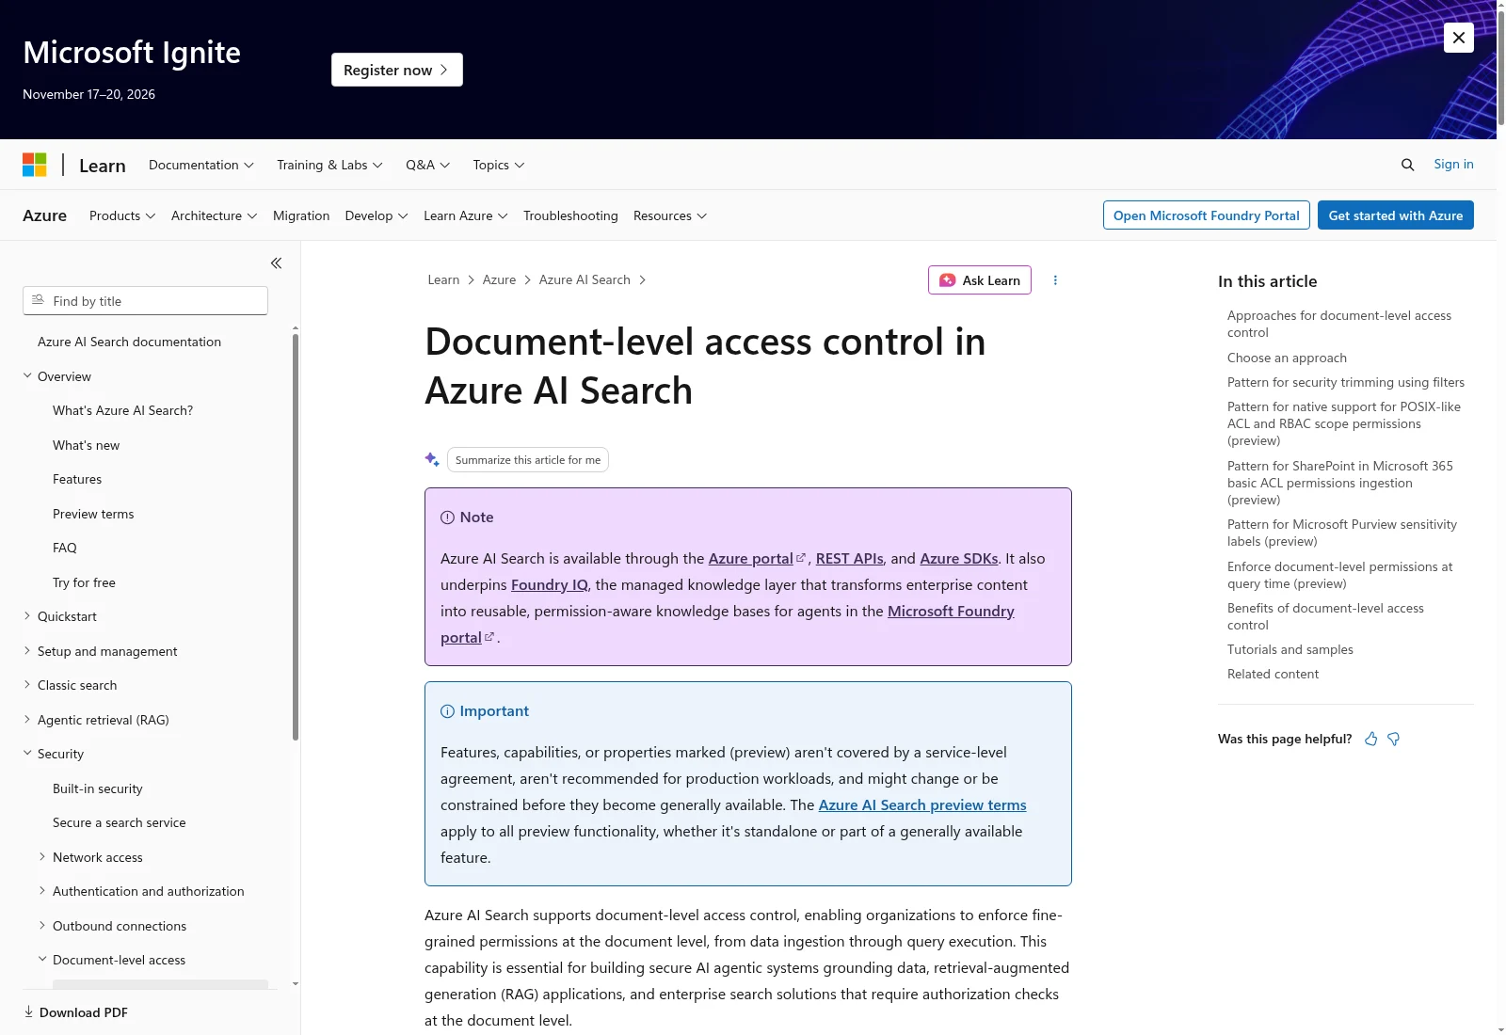This screenshot has width=1506, height=1035.
Task: Click Open Microsoft Foundry Portal button
Action: [1206, 215]
